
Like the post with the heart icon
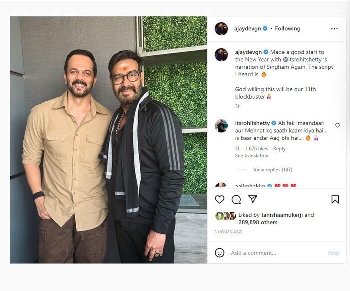(220, 199)
